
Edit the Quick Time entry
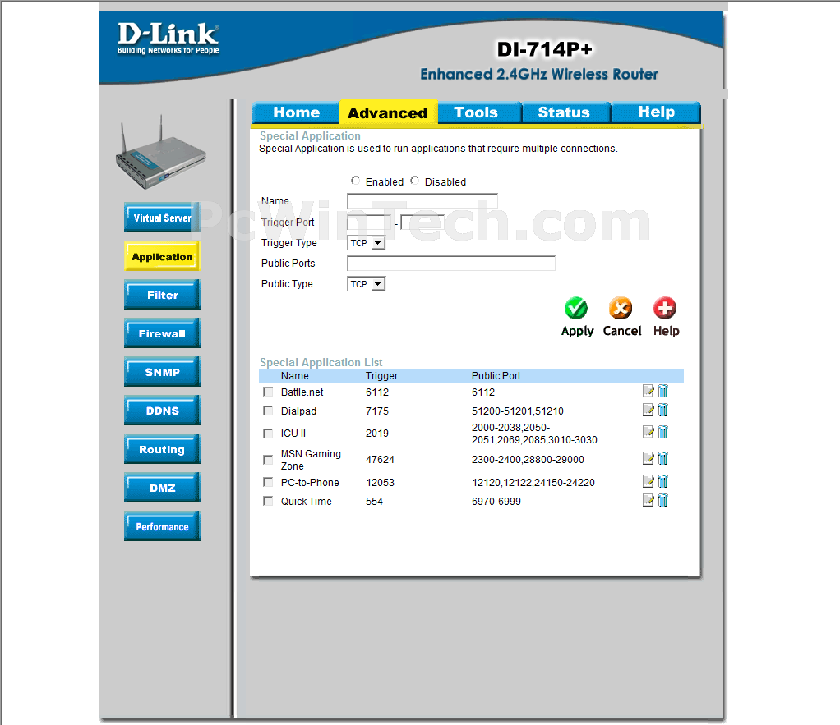pos(648,500)
